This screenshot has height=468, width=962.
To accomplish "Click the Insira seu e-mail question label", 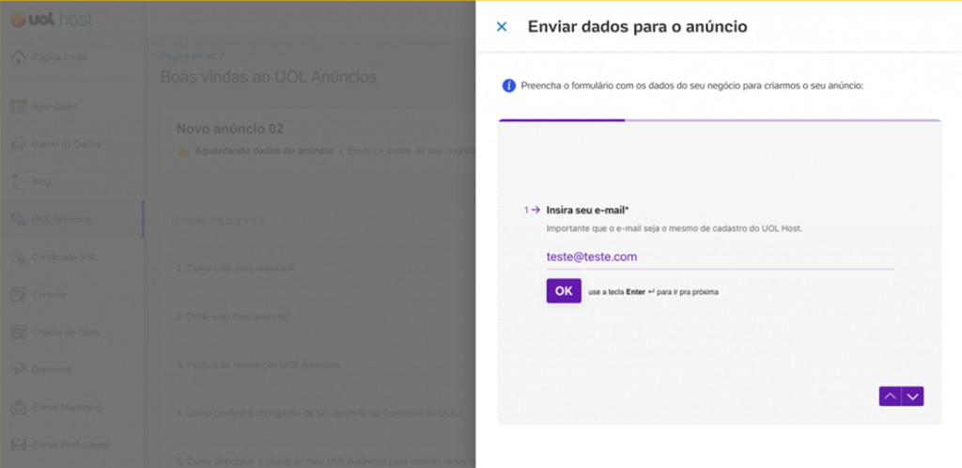I will coord(587,210).
